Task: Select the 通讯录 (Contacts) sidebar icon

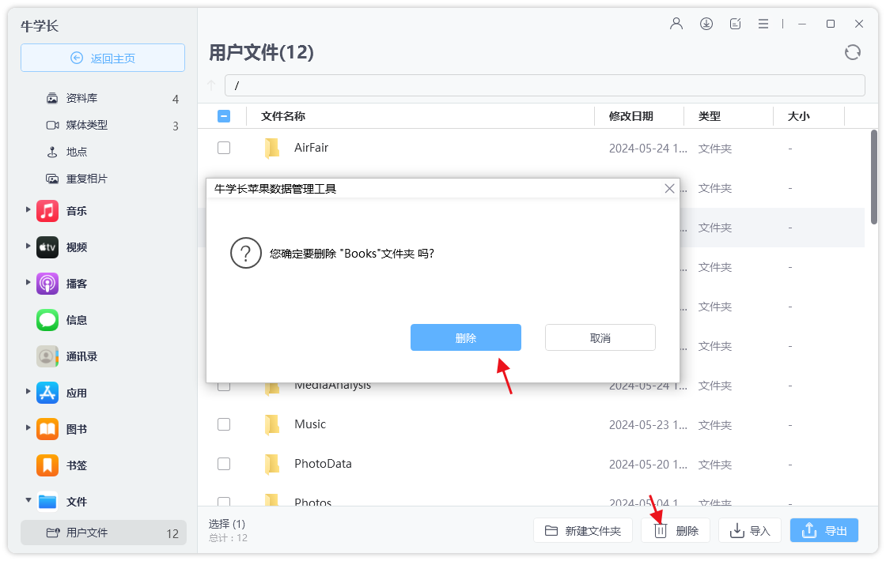Action: [47, 356]
